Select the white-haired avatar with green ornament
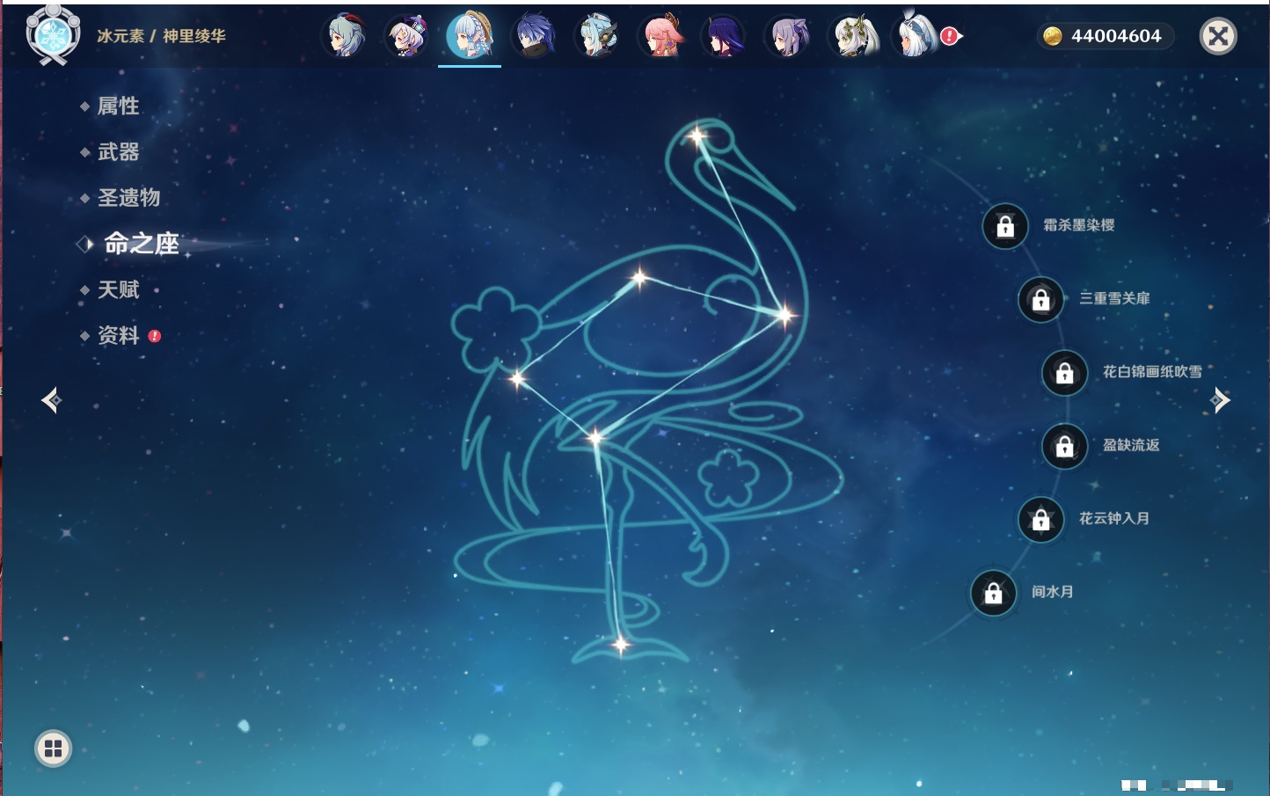This screenshot has height=796, width=1270. click(852, 36)
